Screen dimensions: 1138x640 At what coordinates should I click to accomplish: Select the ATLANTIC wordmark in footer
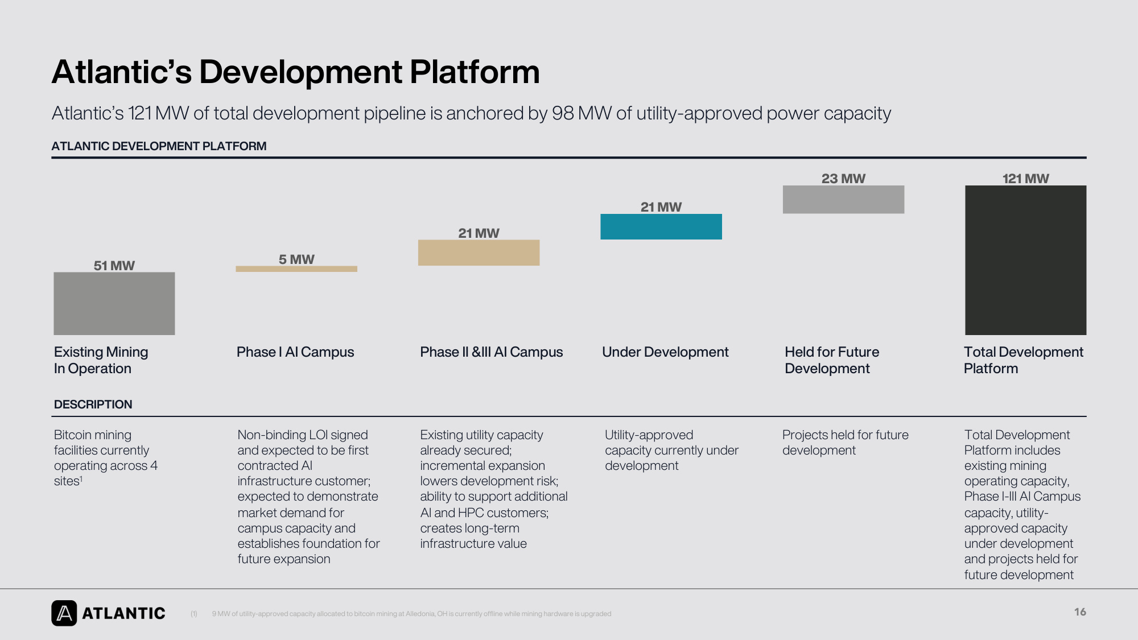pyautogui.click(x=123, y=613)
